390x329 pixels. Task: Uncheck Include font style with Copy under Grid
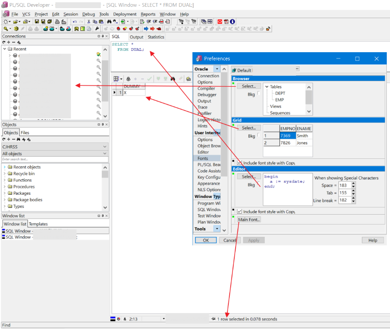click(x=240, y=162)
